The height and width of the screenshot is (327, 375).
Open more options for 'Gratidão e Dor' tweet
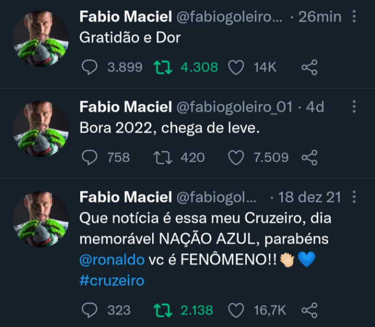[x=354, y=17]
